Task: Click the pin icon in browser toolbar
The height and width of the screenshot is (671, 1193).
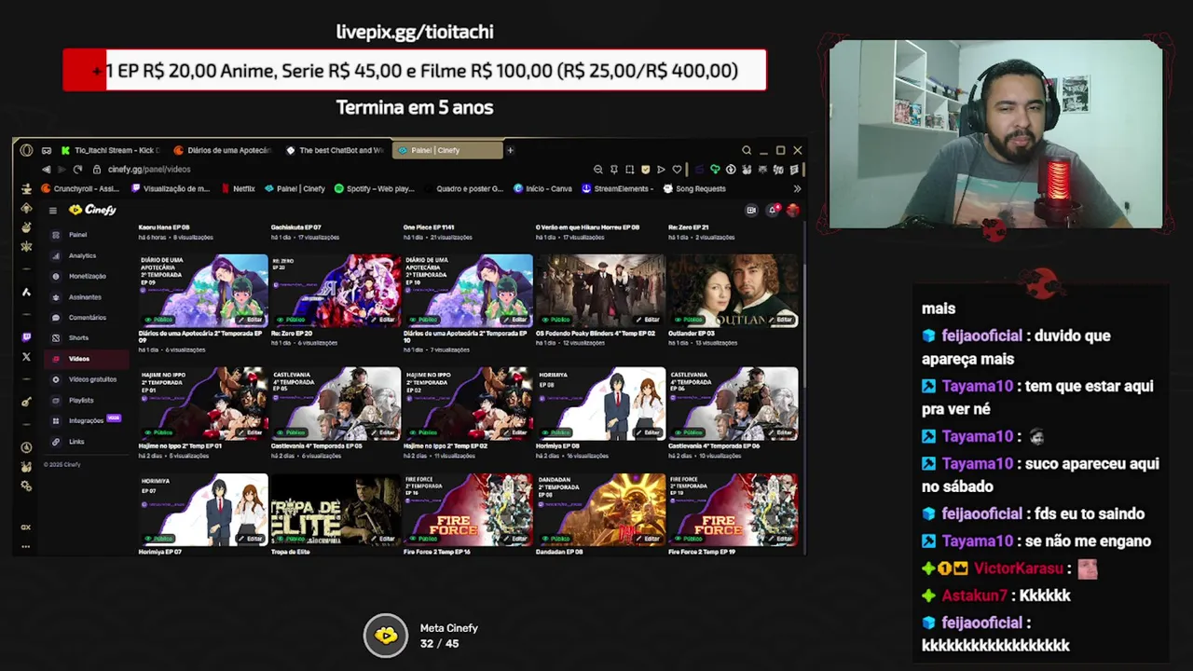Action: (614, 170)
